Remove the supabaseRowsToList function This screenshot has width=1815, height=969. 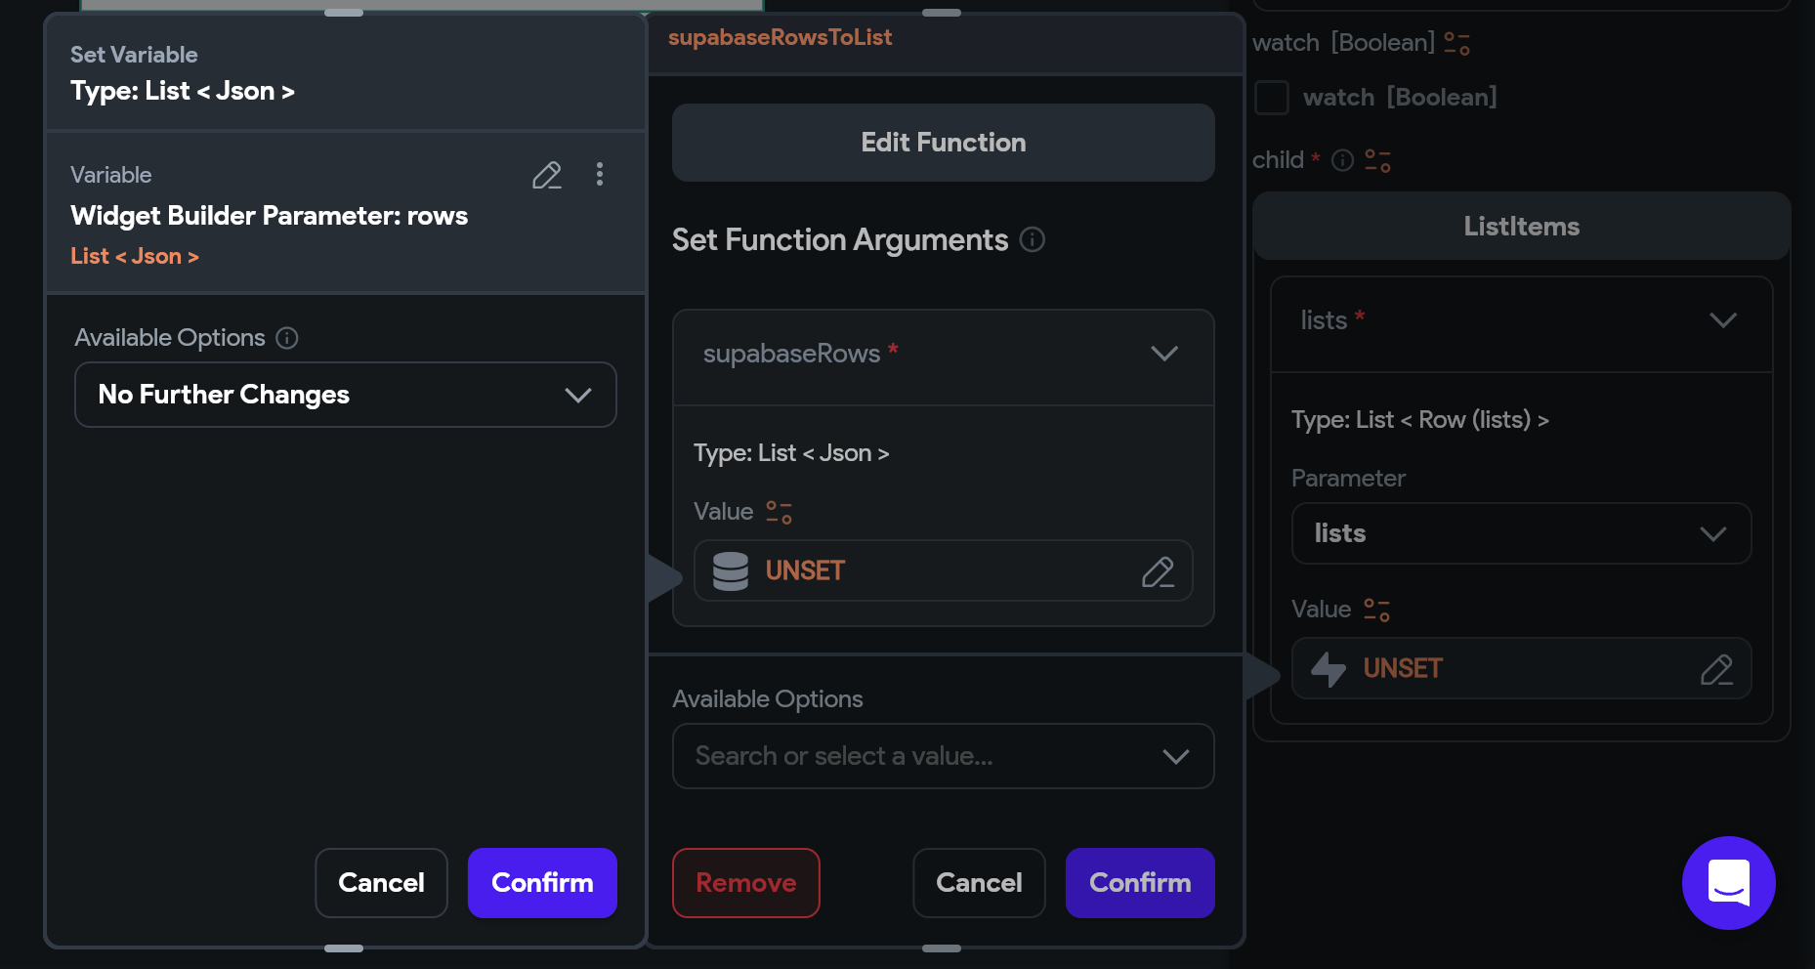click(746, 883)
